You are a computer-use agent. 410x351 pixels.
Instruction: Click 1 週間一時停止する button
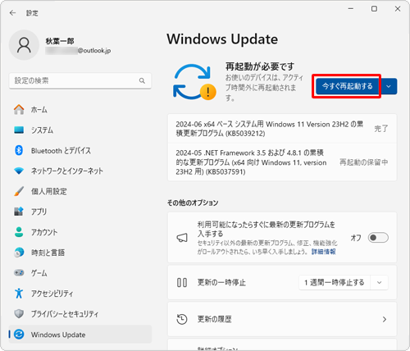point(335,282)
